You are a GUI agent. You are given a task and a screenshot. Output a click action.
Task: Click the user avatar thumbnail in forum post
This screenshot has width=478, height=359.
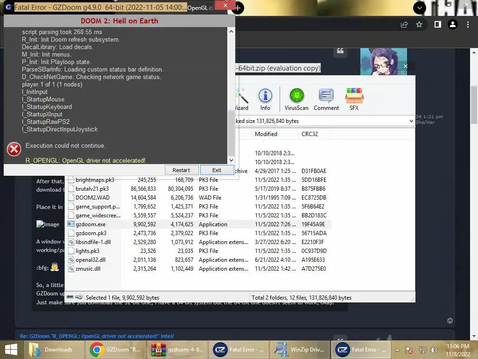pos(384,61)
